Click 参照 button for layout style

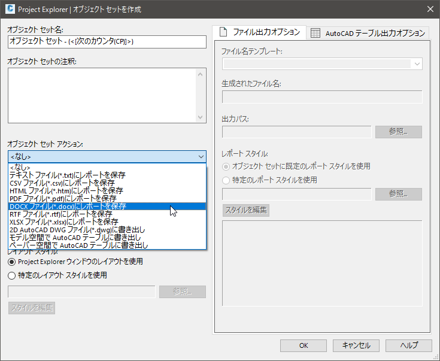click(183, 292)
